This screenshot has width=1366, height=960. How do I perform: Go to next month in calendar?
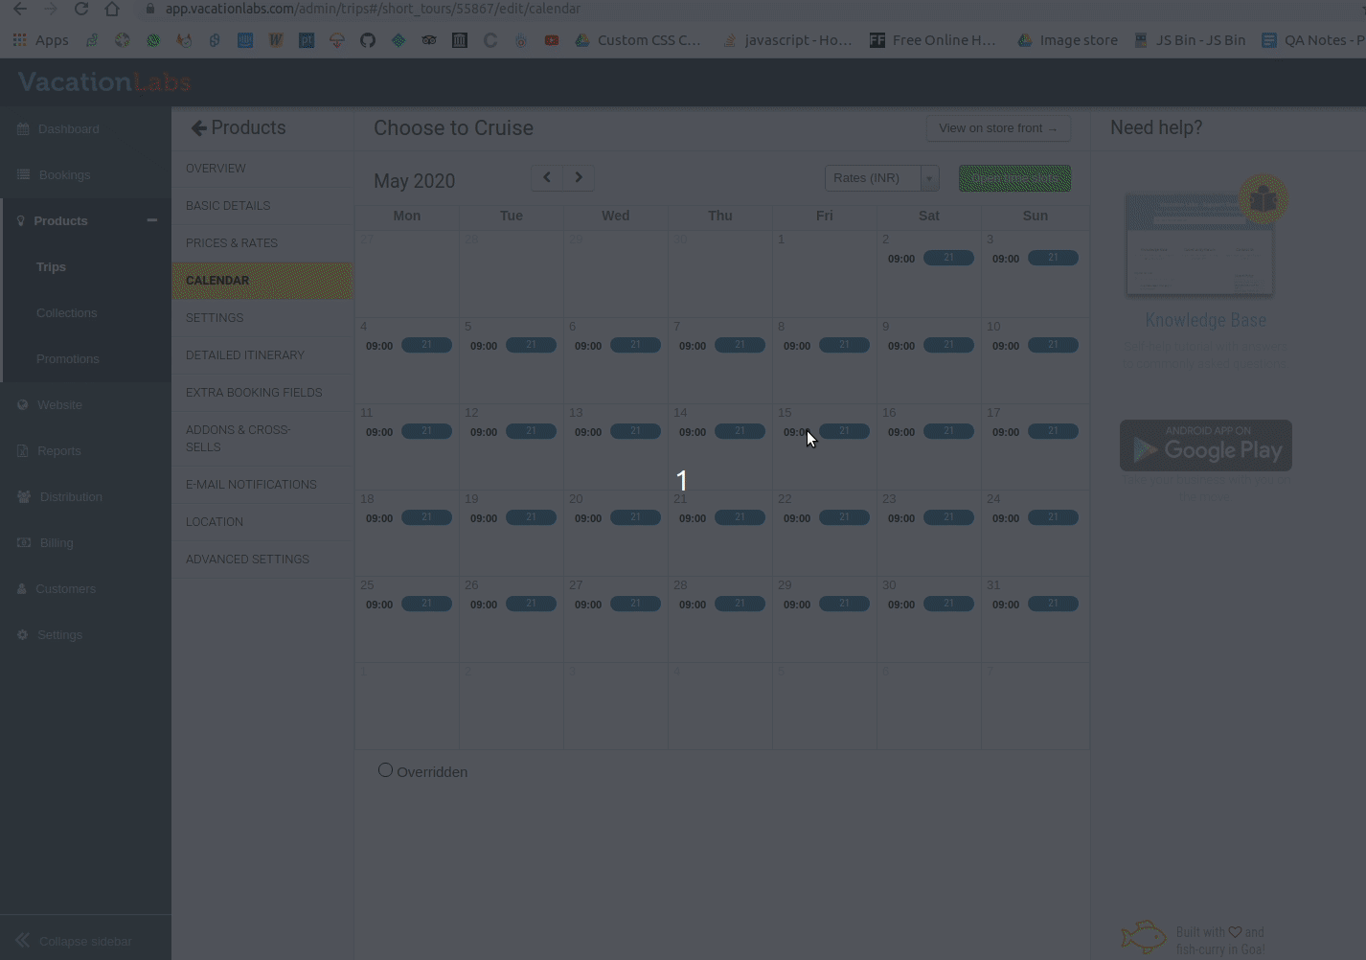pos(579,177)
